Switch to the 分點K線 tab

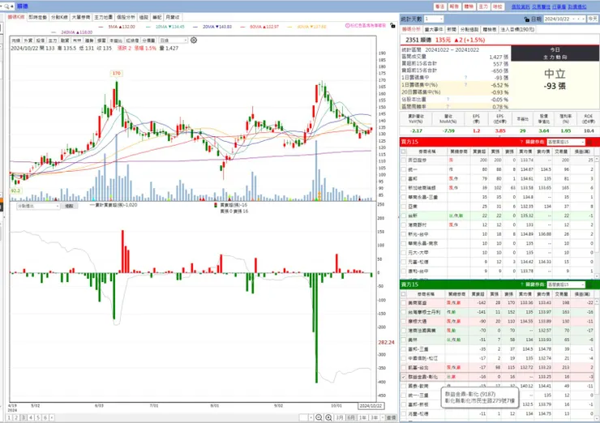click(x=59, y=17)
